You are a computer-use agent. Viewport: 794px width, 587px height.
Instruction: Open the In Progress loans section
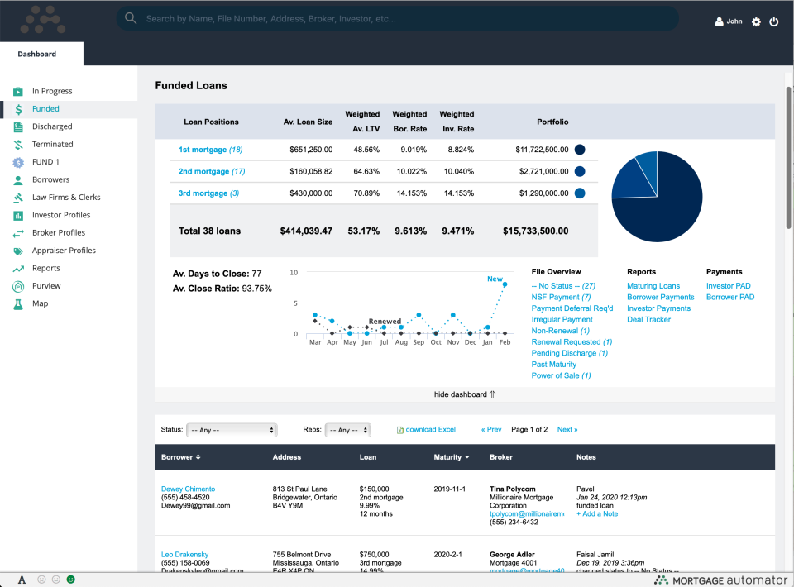(x=17, y=90)
